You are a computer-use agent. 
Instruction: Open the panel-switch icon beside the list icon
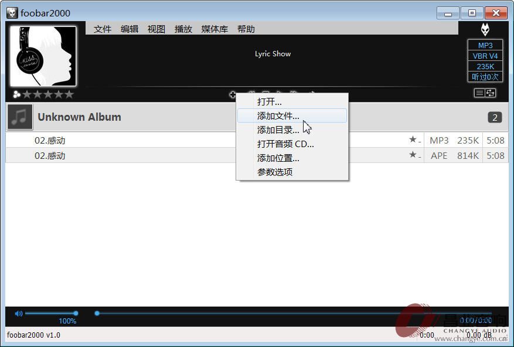point(491,93)
